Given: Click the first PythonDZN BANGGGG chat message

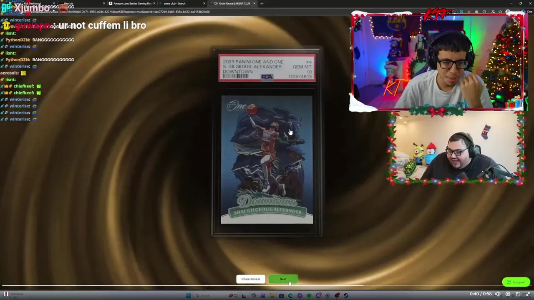Looking at the screenshot, I should click(40, 40).
